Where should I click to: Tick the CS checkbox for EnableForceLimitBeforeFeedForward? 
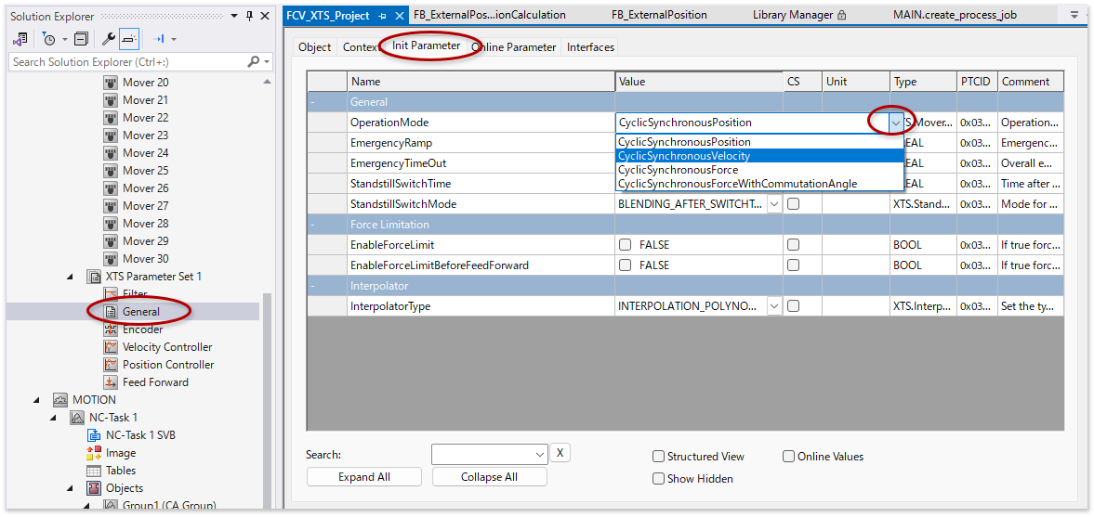(x=793, y=265)
